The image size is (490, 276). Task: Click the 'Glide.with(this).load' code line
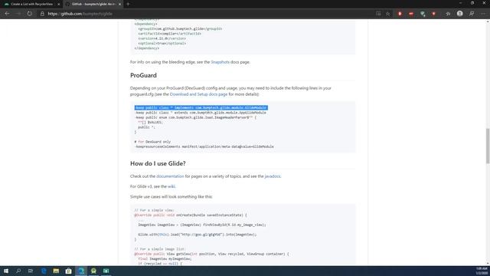198,235
